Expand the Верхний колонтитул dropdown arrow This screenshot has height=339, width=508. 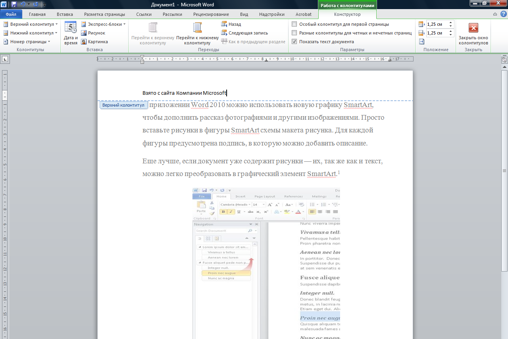56,24
